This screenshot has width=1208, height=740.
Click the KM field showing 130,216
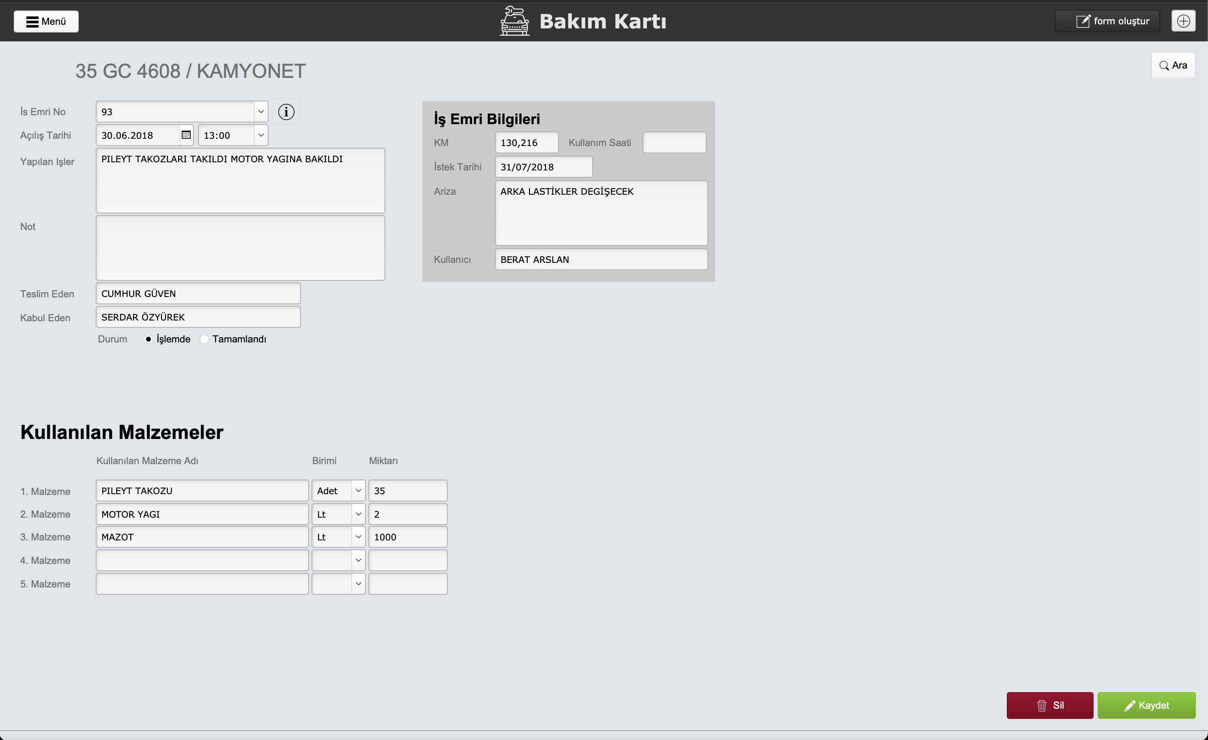pyautogui.click(x=527, y=142)
